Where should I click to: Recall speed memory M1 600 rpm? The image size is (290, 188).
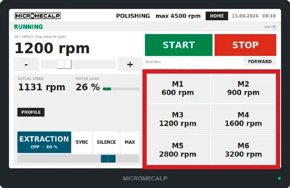pos(178,88)
